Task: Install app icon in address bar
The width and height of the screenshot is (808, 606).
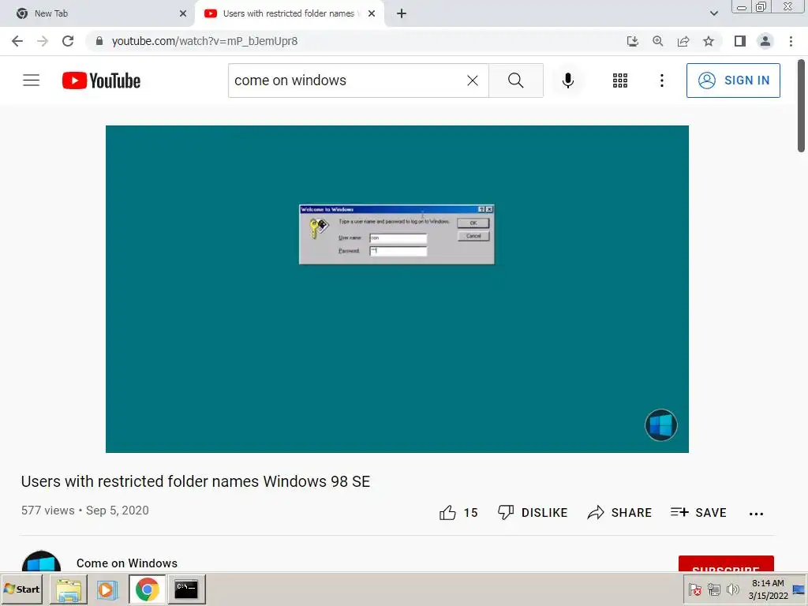Action: tap(632, 41)
